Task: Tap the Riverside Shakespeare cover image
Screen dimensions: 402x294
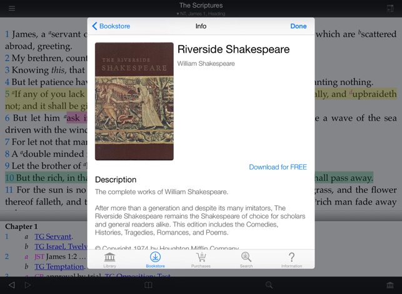Action: pyautogui.click(x=134, y=101)
